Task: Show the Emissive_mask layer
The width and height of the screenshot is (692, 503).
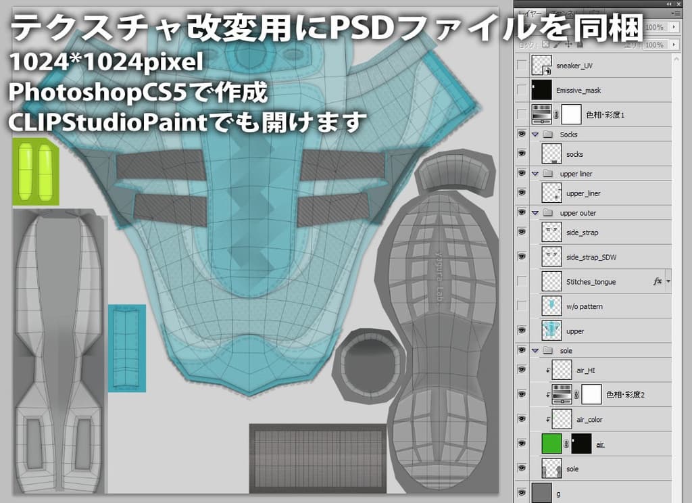Action: coord(521,90)
